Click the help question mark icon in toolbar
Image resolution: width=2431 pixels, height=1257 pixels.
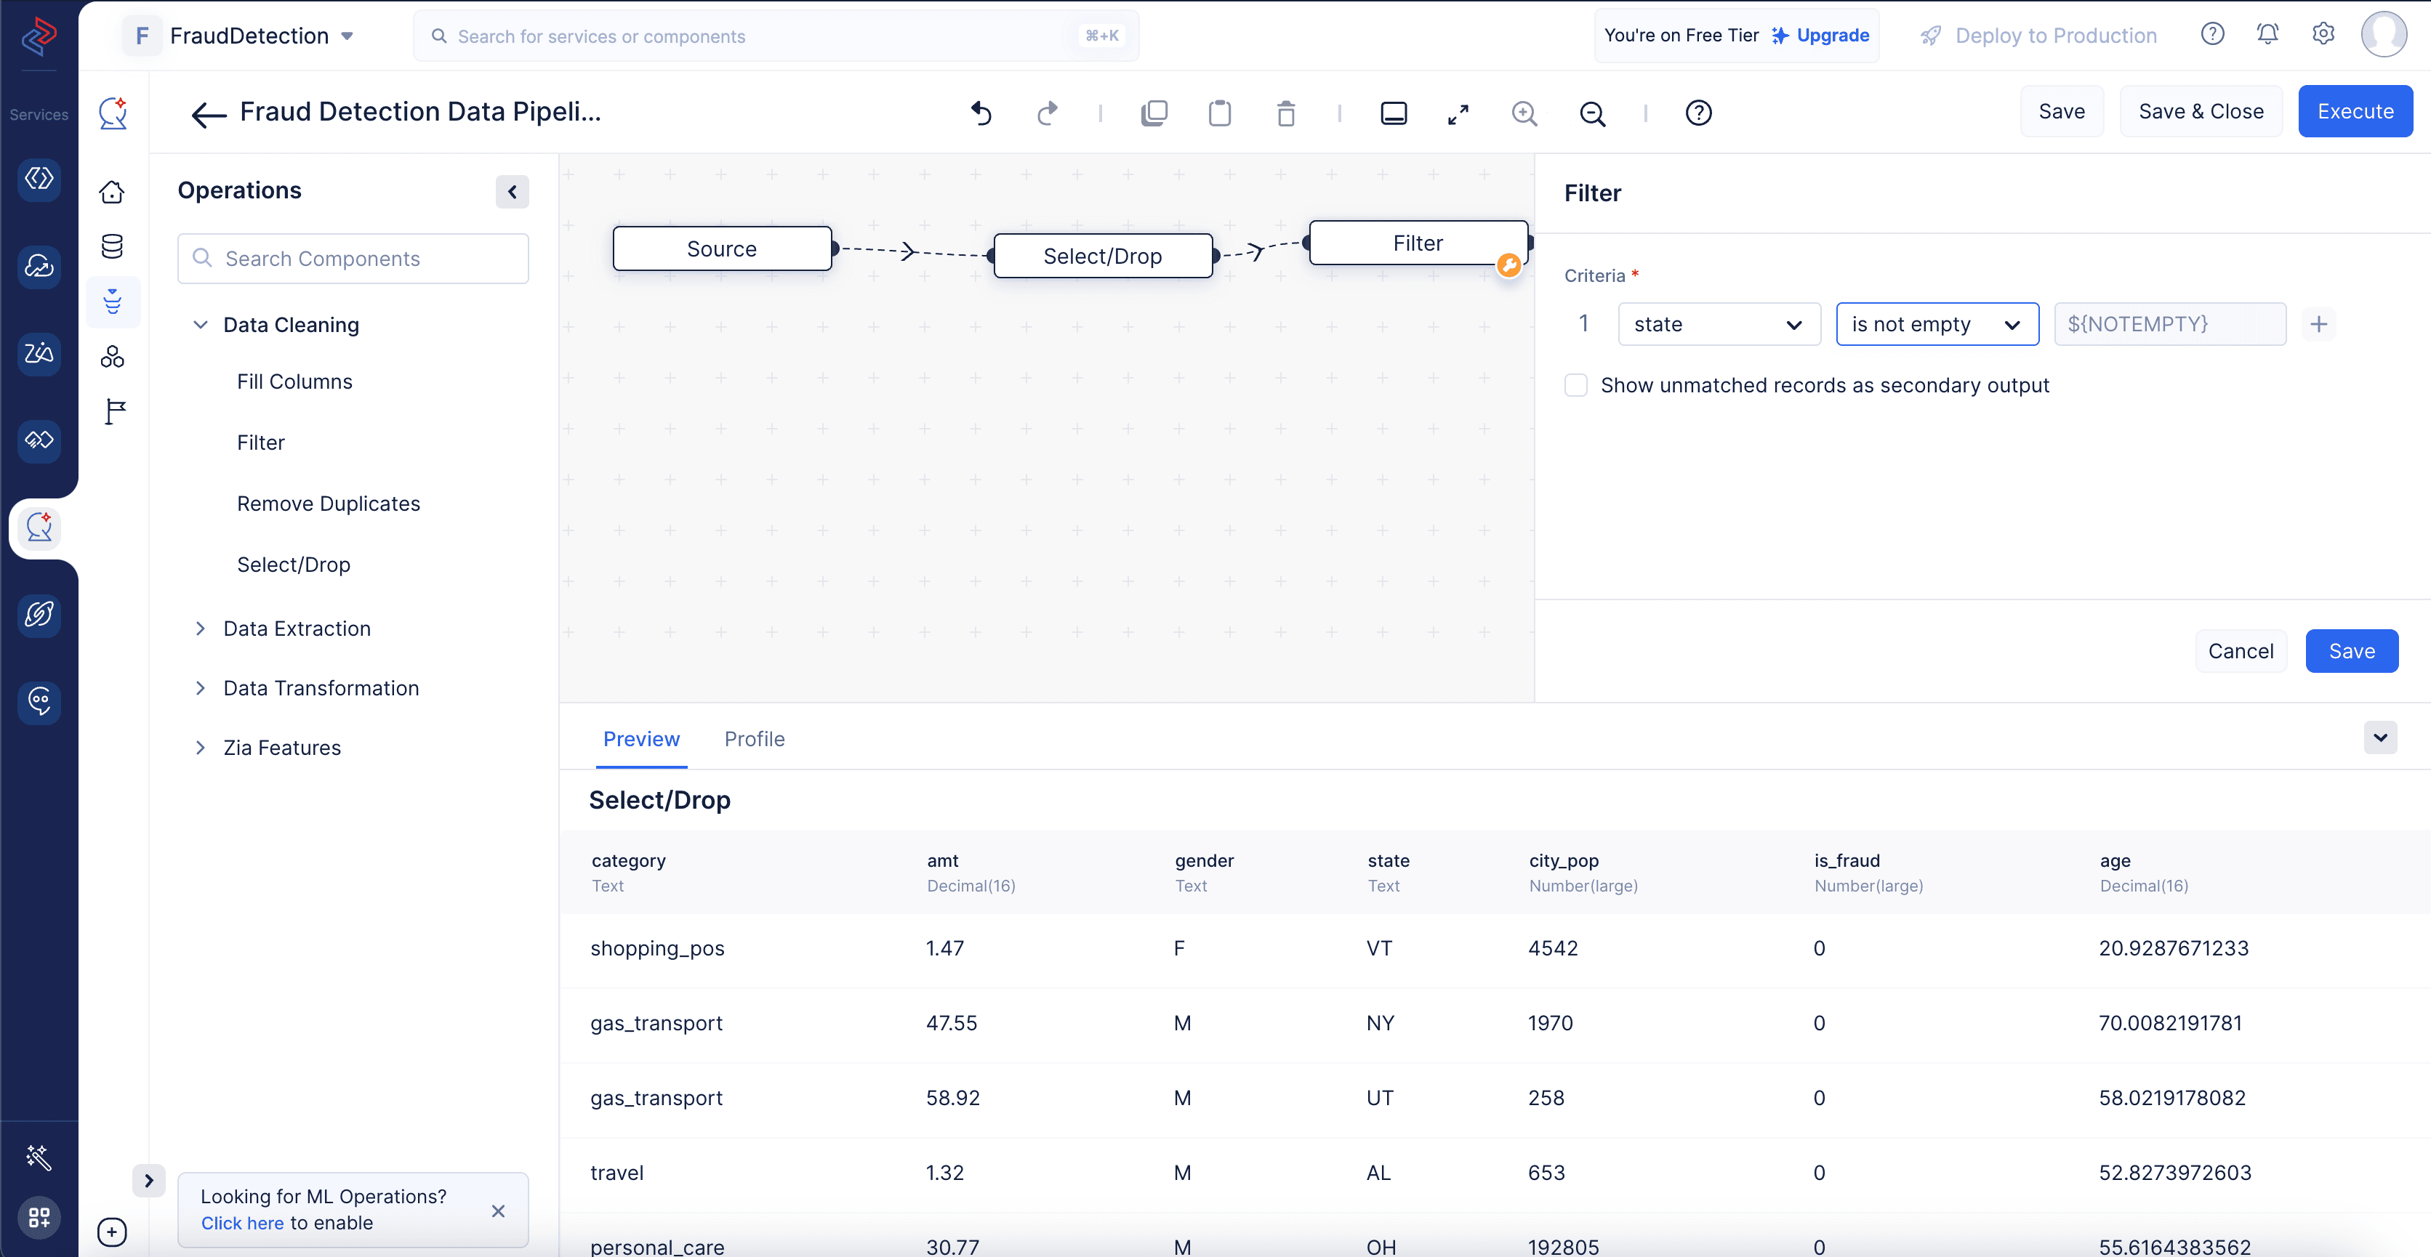click(x=1698, y=110)
